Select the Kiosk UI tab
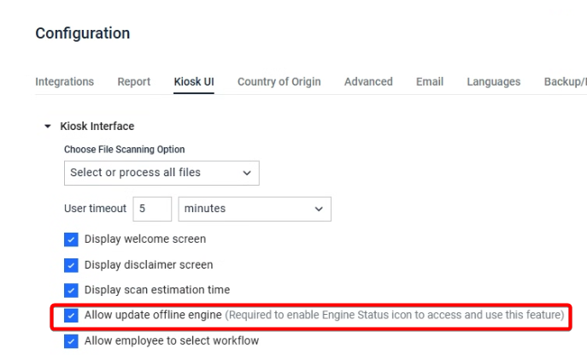Image resolution: width=587 pixels, height=355 pixels. click(194, 82)
